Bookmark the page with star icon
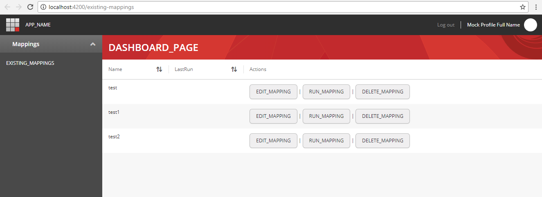 pos(523,7)
